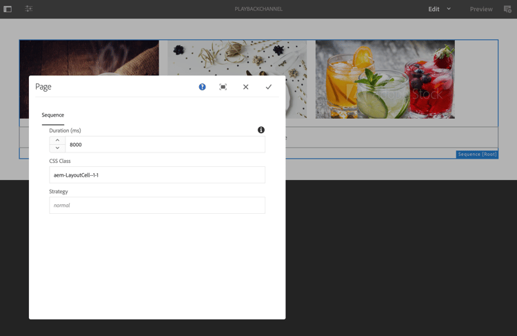
Task: Toggle dialog fullscreen icon
Action: click(x=223, y=87)
